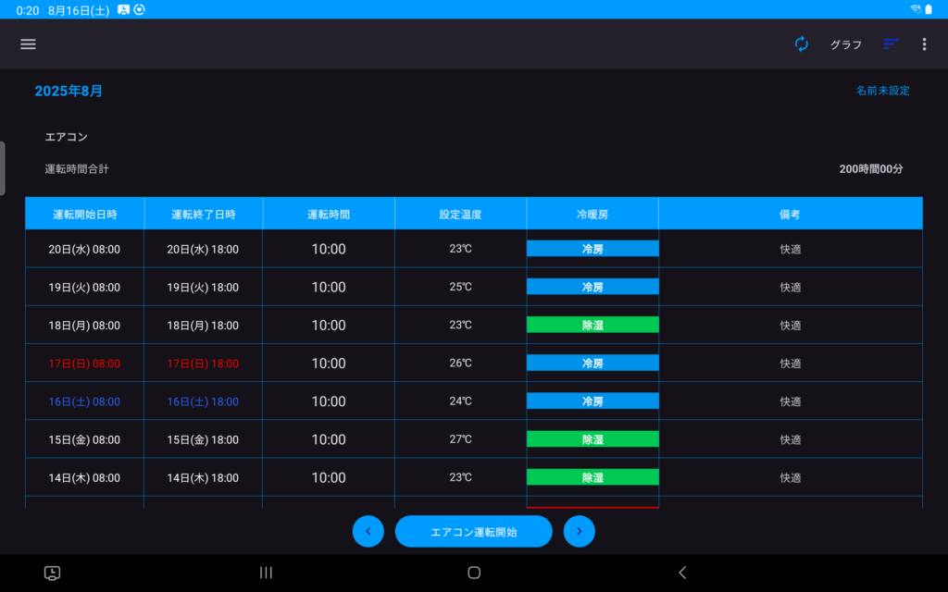Tap 24℃ temperature in 16日(土) row

coord(460,401)
